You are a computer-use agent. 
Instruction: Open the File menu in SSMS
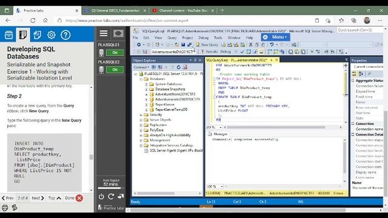[135, 38]
